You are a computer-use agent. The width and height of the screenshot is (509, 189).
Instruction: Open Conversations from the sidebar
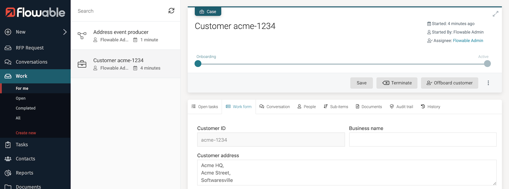[31, 62]
